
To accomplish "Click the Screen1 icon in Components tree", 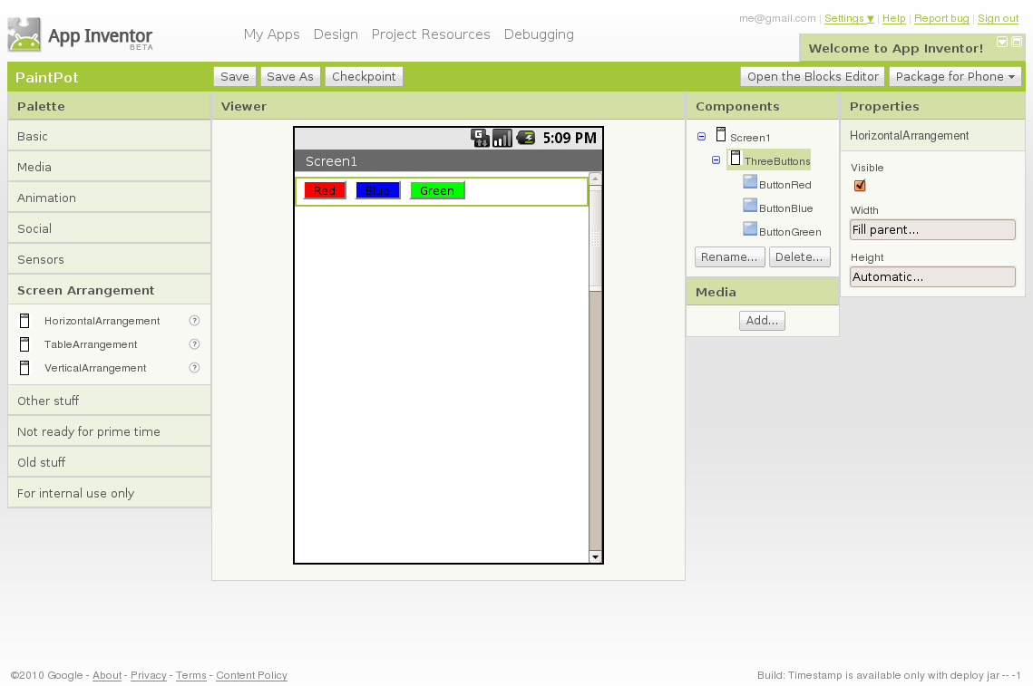I will (721, 135).
